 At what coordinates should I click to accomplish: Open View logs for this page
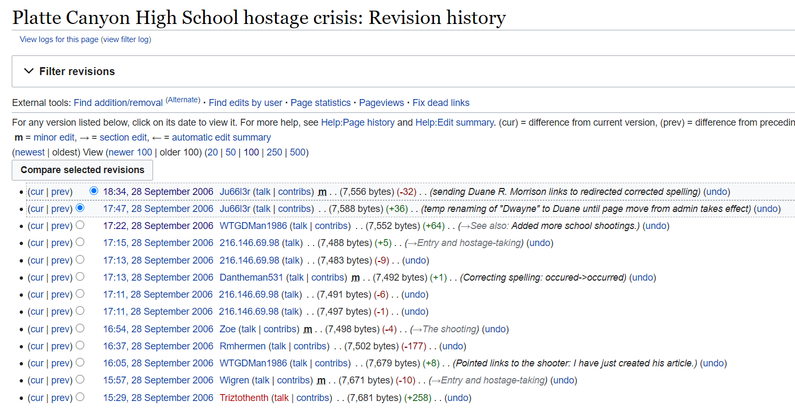tap(59, 39)
